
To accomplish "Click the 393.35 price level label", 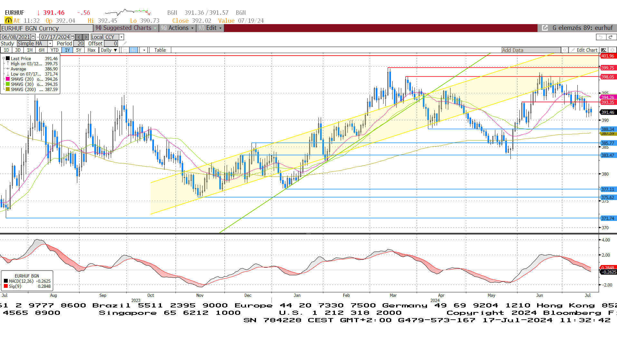I will [x=608, y=102].
